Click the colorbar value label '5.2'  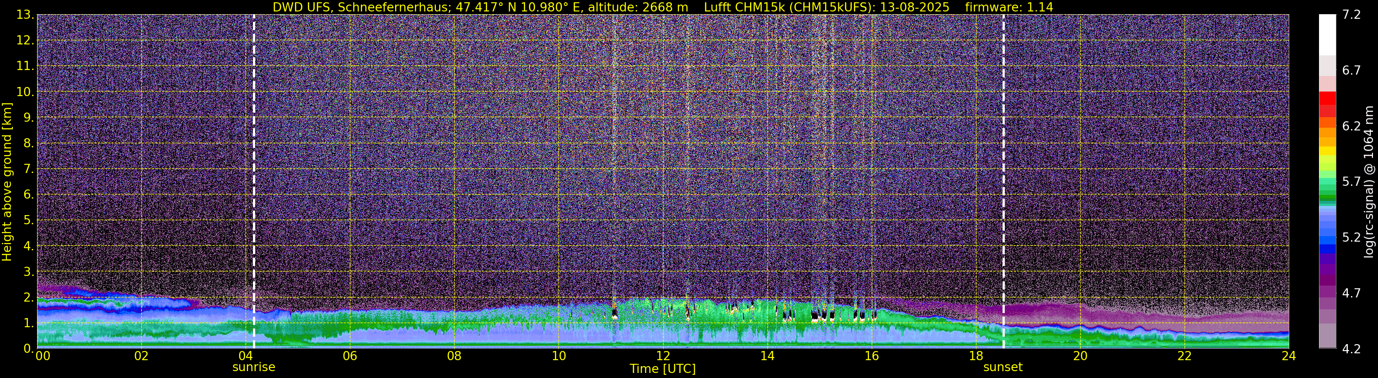[x=1351, y=237]
